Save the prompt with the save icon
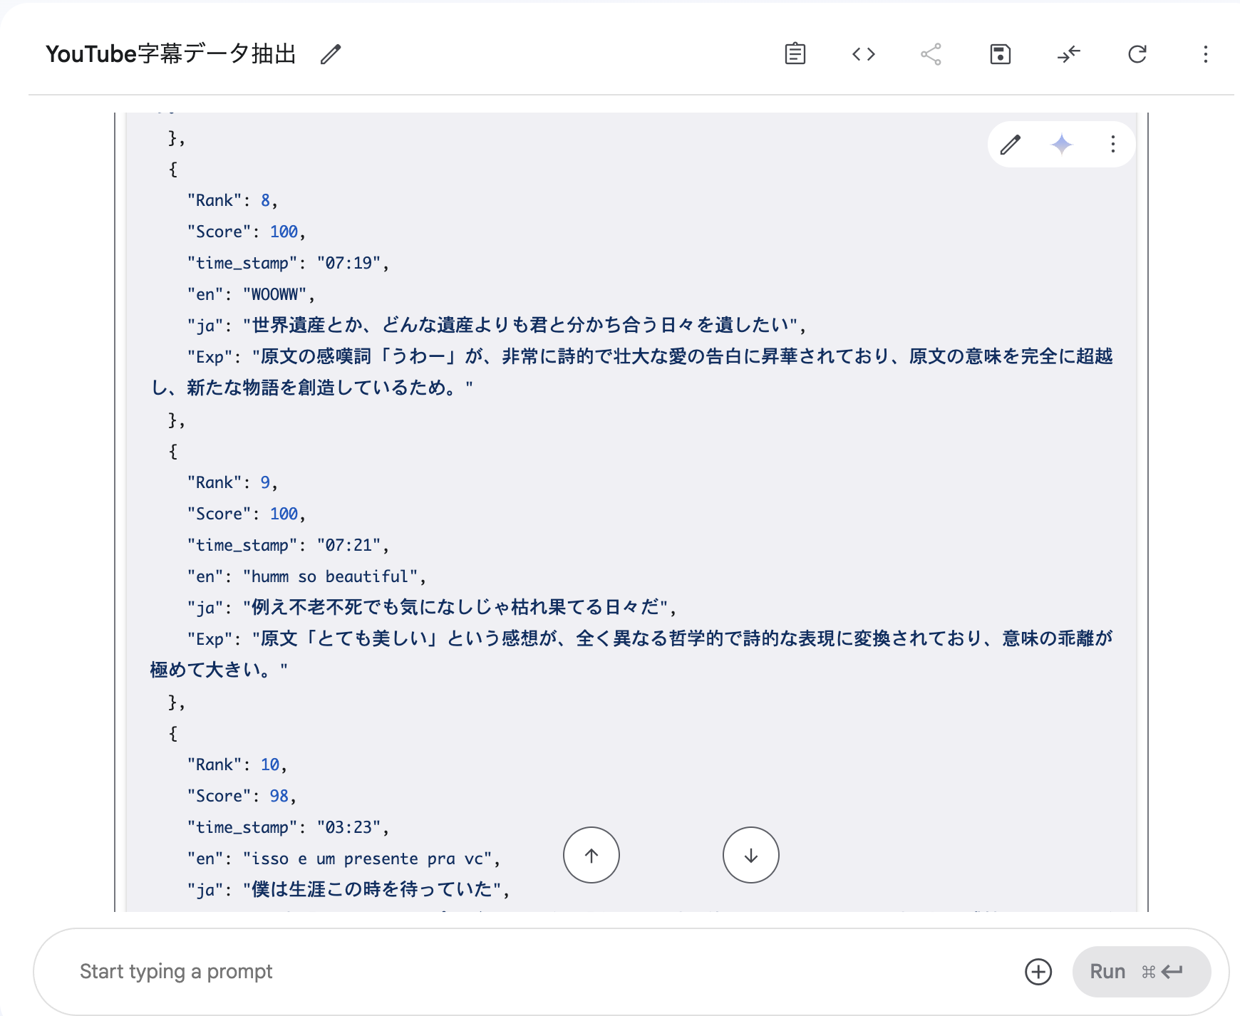The height and width of the screenshot is (1016, 1240). [x=1000, y=53]
